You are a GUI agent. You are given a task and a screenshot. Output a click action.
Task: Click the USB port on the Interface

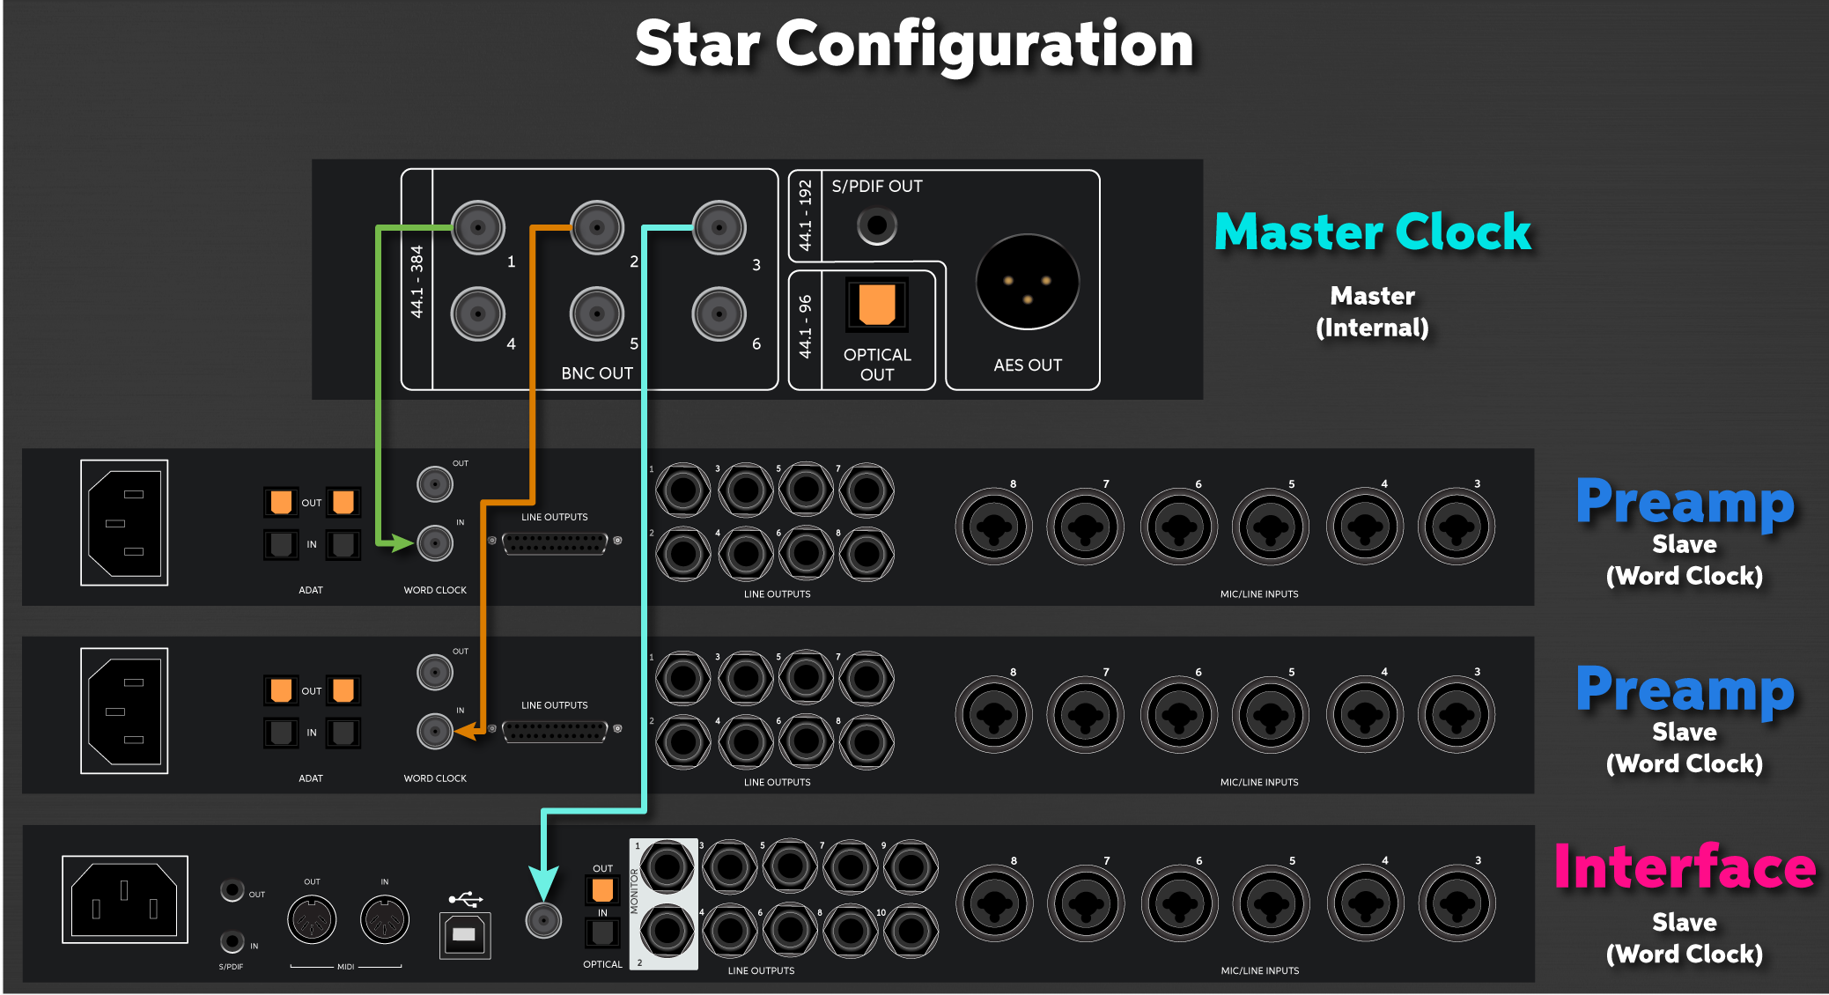[465, 935]
